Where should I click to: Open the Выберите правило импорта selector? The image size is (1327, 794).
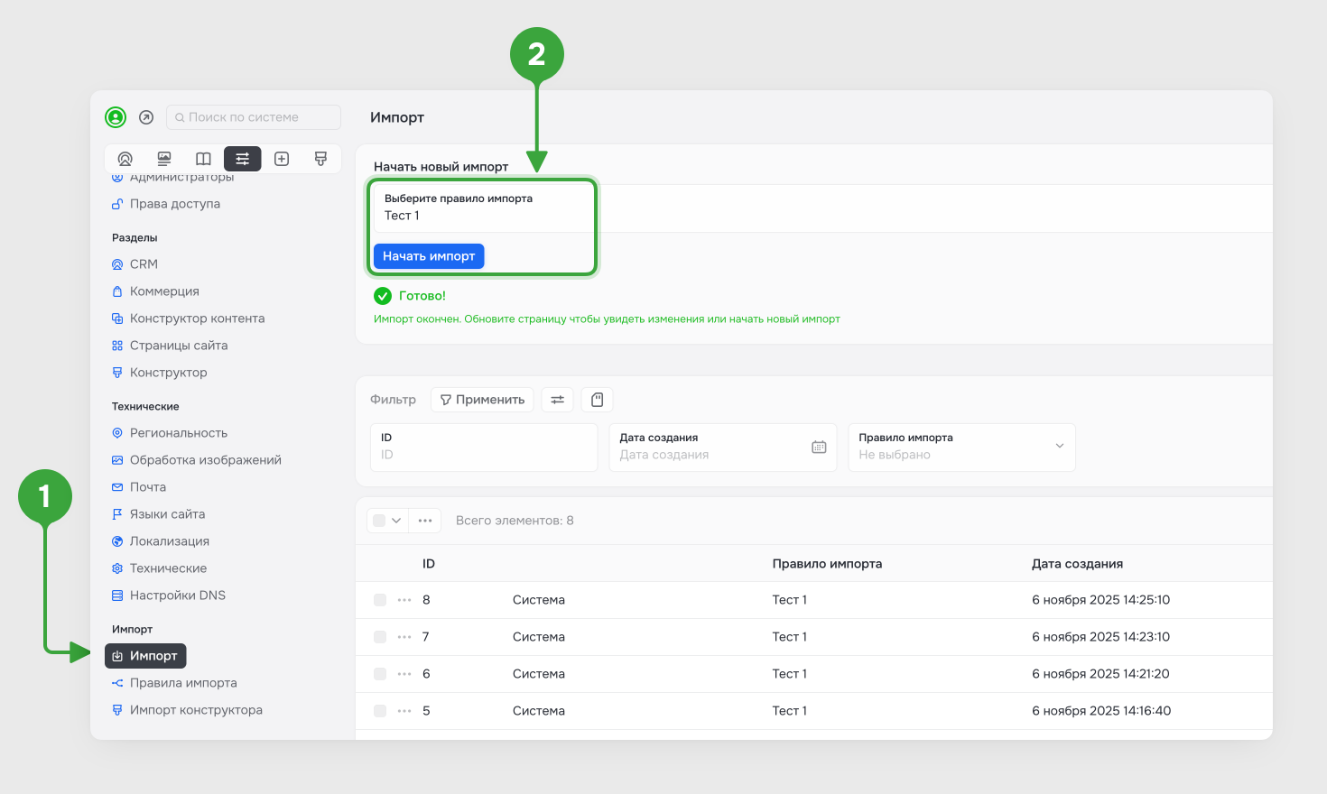pos(483,208)
